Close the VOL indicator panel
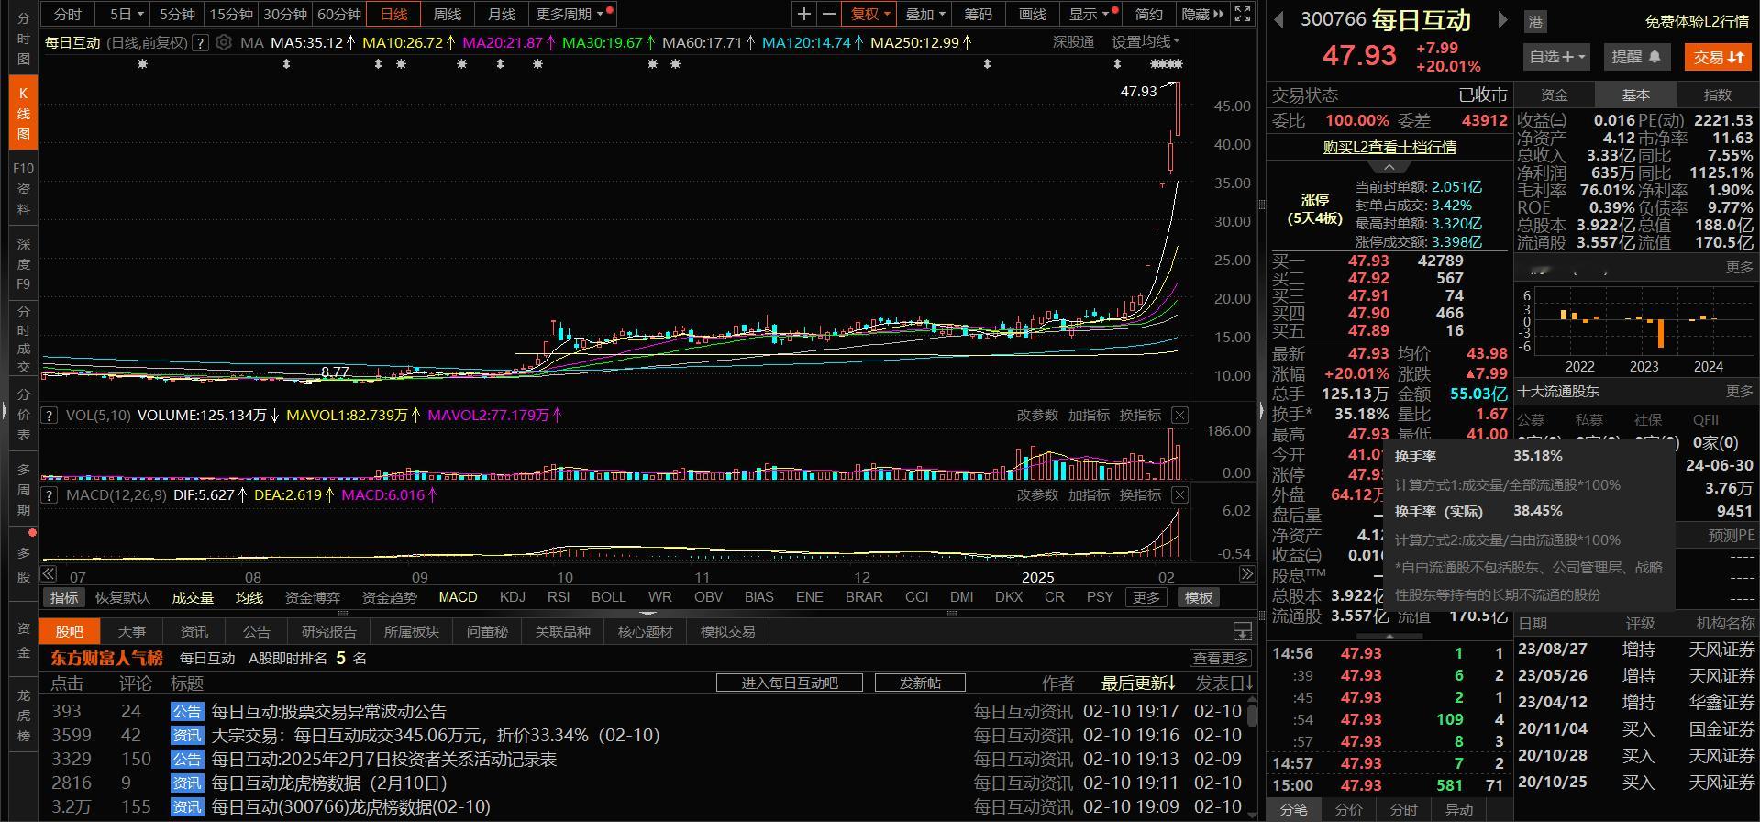This screenshot has width=1760, height=822. [x=1179, y=416]
